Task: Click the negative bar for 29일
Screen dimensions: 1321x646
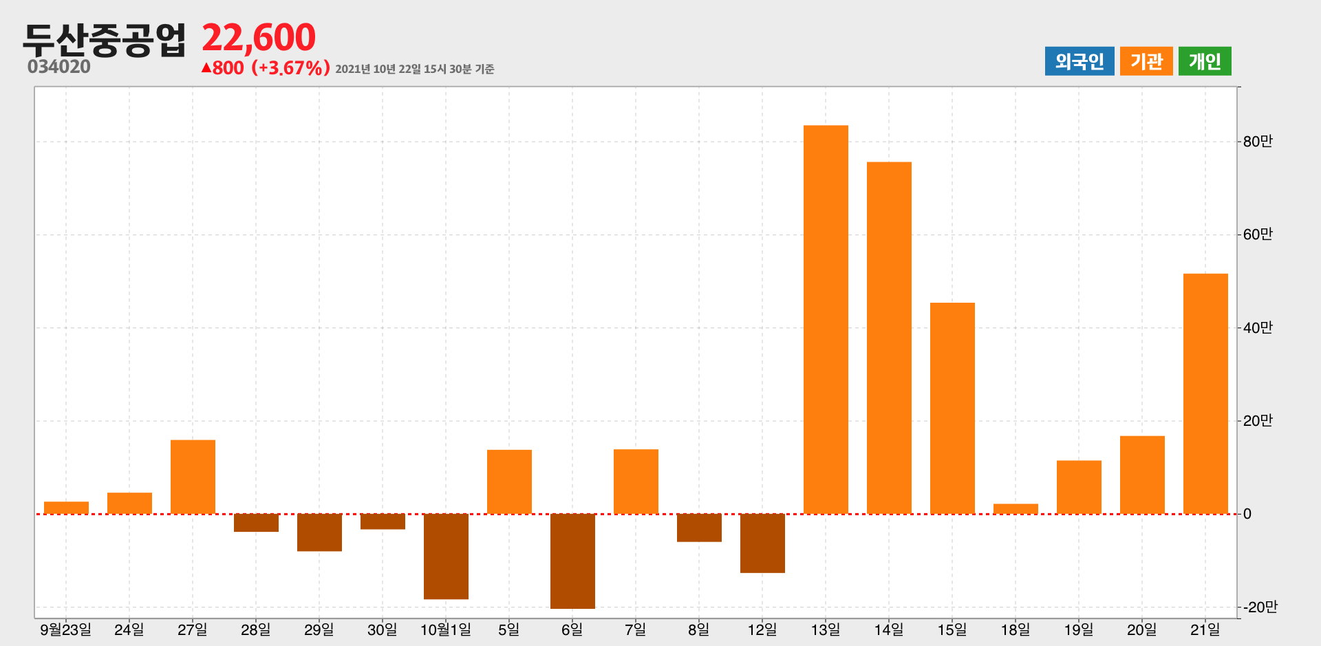Action: click(x=319, y=532)
